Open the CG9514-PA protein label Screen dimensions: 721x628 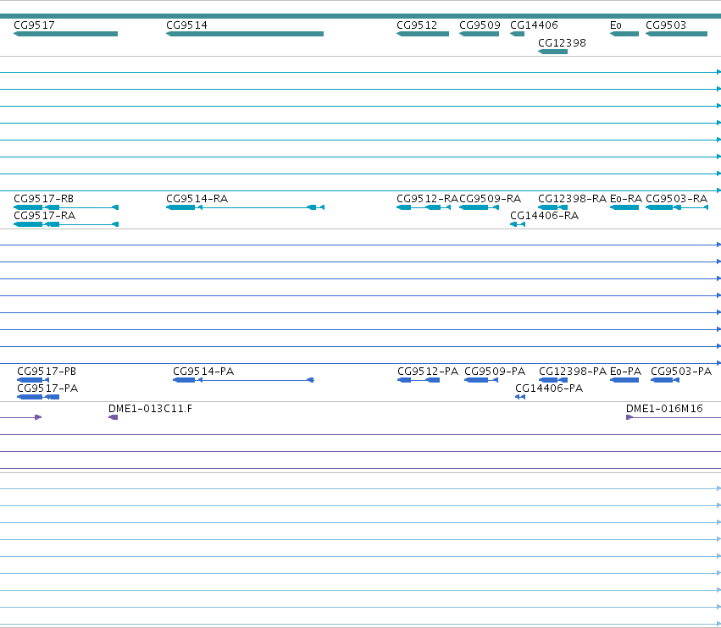(x=203, y=372)
